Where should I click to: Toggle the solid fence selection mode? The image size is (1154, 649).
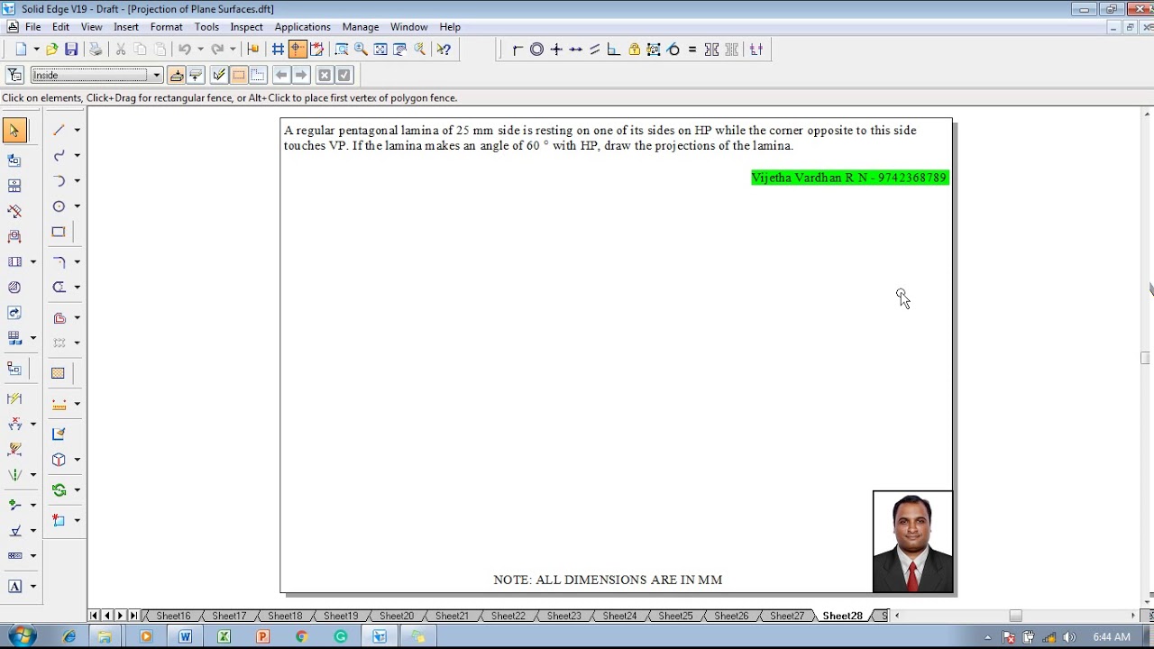coord(239,75)
